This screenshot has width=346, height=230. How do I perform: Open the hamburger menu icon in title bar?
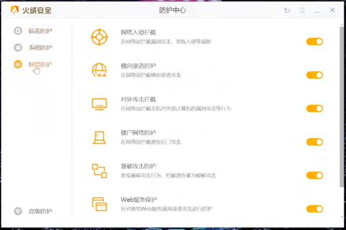302,10
